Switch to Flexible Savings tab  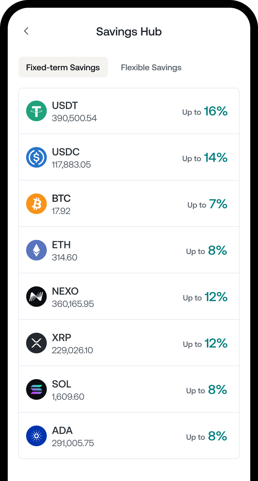pyautogui.click(x=151, y=67)
